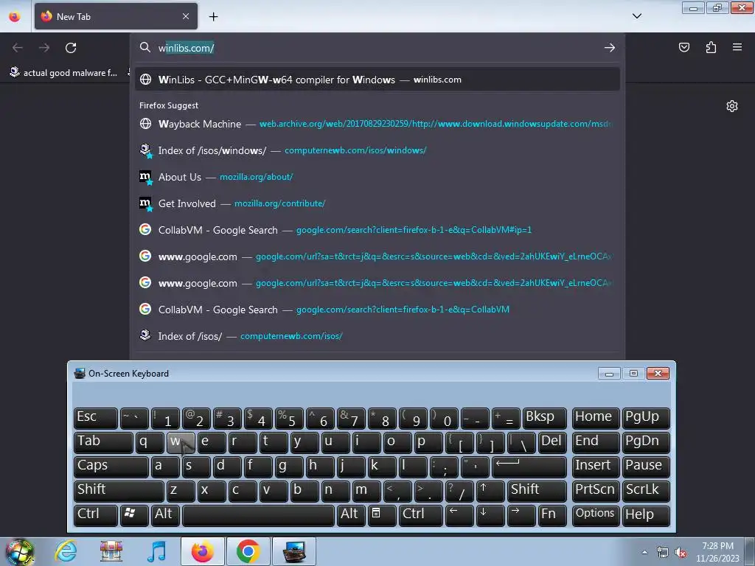Open the Extensions puzzle icon
The height and width of the screenshot is (566, 755).
[x=711, y=47]
